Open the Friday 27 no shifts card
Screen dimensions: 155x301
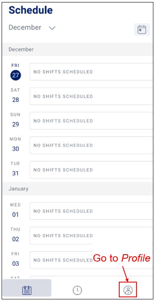click(x=91, y=72)
